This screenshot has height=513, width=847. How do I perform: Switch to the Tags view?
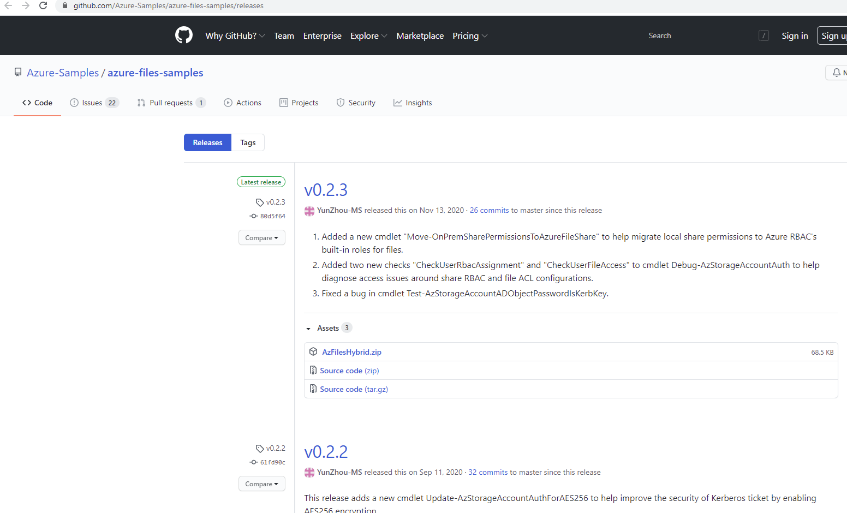click(248, 142)
